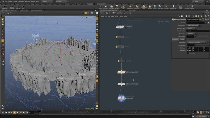Screen dimensions: 210x118
Task: Select the Spot Light shelf tool
Action: [x=111, y=7]
